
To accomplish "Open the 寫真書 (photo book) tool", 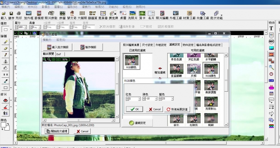I will [x=103, y=13].
